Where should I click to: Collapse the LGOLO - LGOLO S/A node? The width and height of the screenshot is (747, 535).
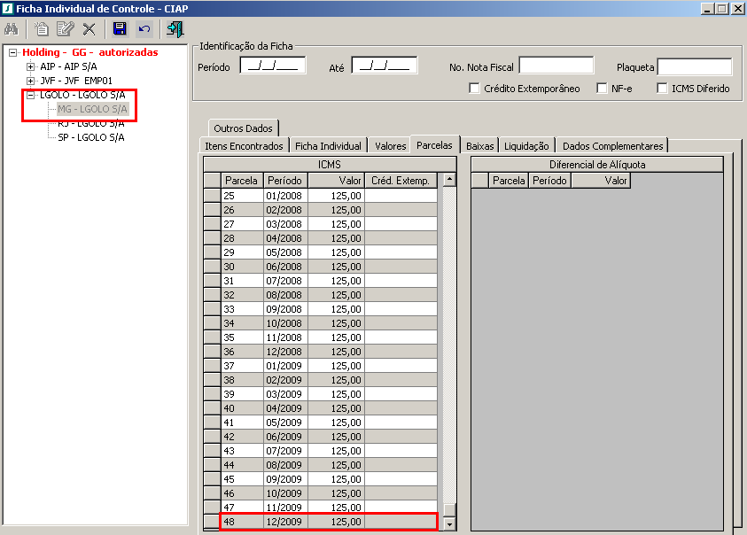point(31,95)
